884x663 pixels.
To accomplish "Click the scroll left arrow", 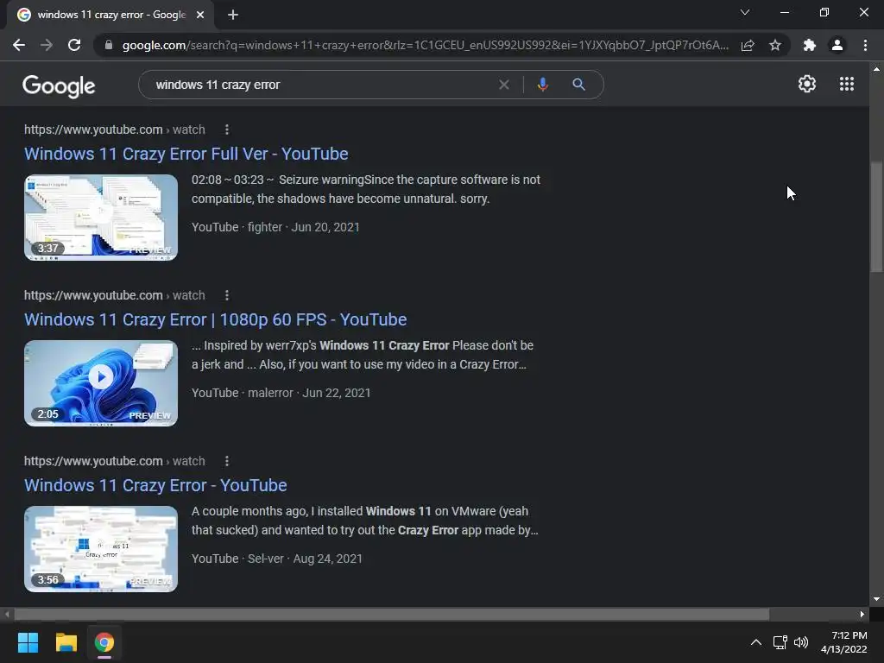I will click(x=7, y=614).
